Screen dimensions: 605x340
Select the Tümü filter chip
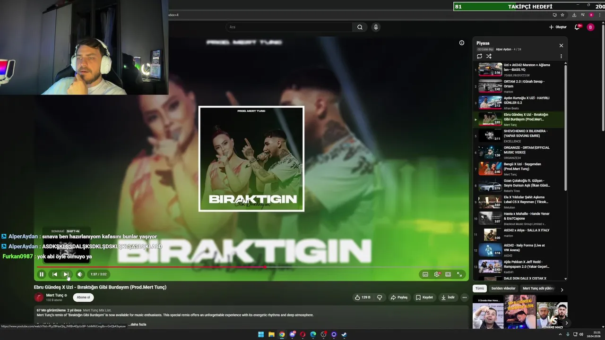coord(480,289)
